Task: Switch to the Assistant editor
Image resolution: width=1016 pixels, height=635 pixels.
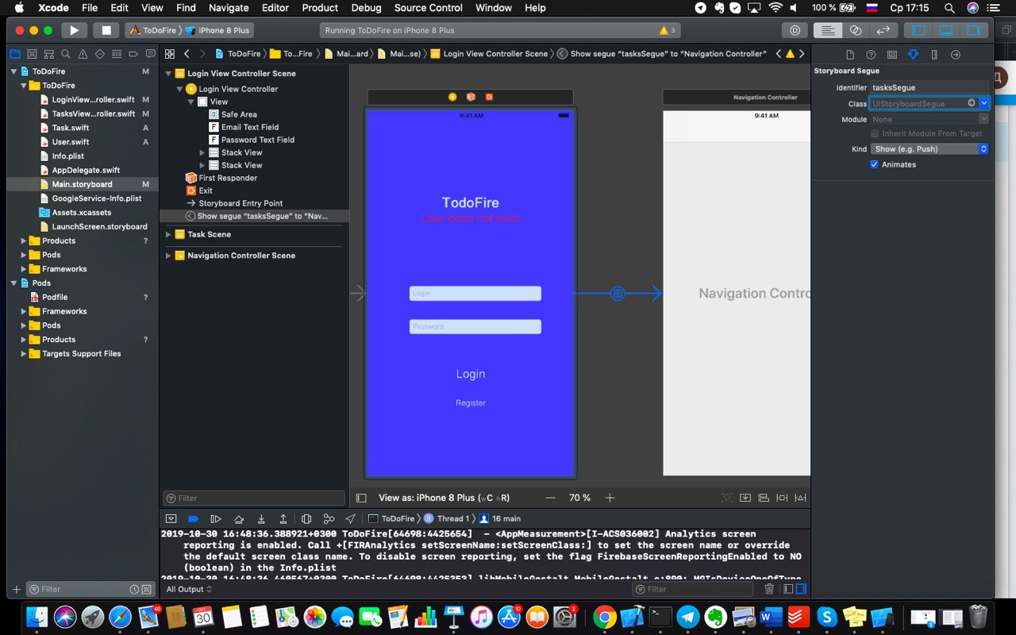Action: tap(856, 30)
